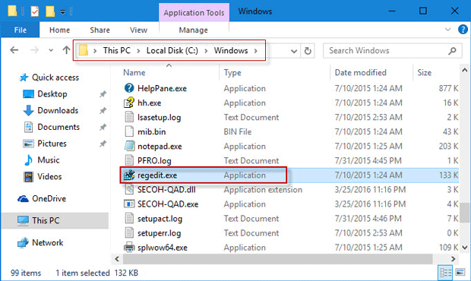The width and height of the screenshot is (471, 281).
Task: Click Local Disk (C:) in the breadcrumb
Action: pyautogui.click(x=172, y=50)
